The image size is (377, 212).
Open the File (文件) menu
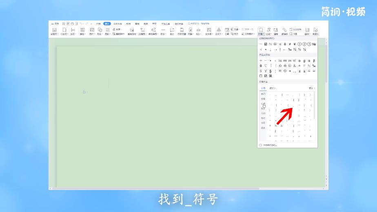tap(55, 24)
